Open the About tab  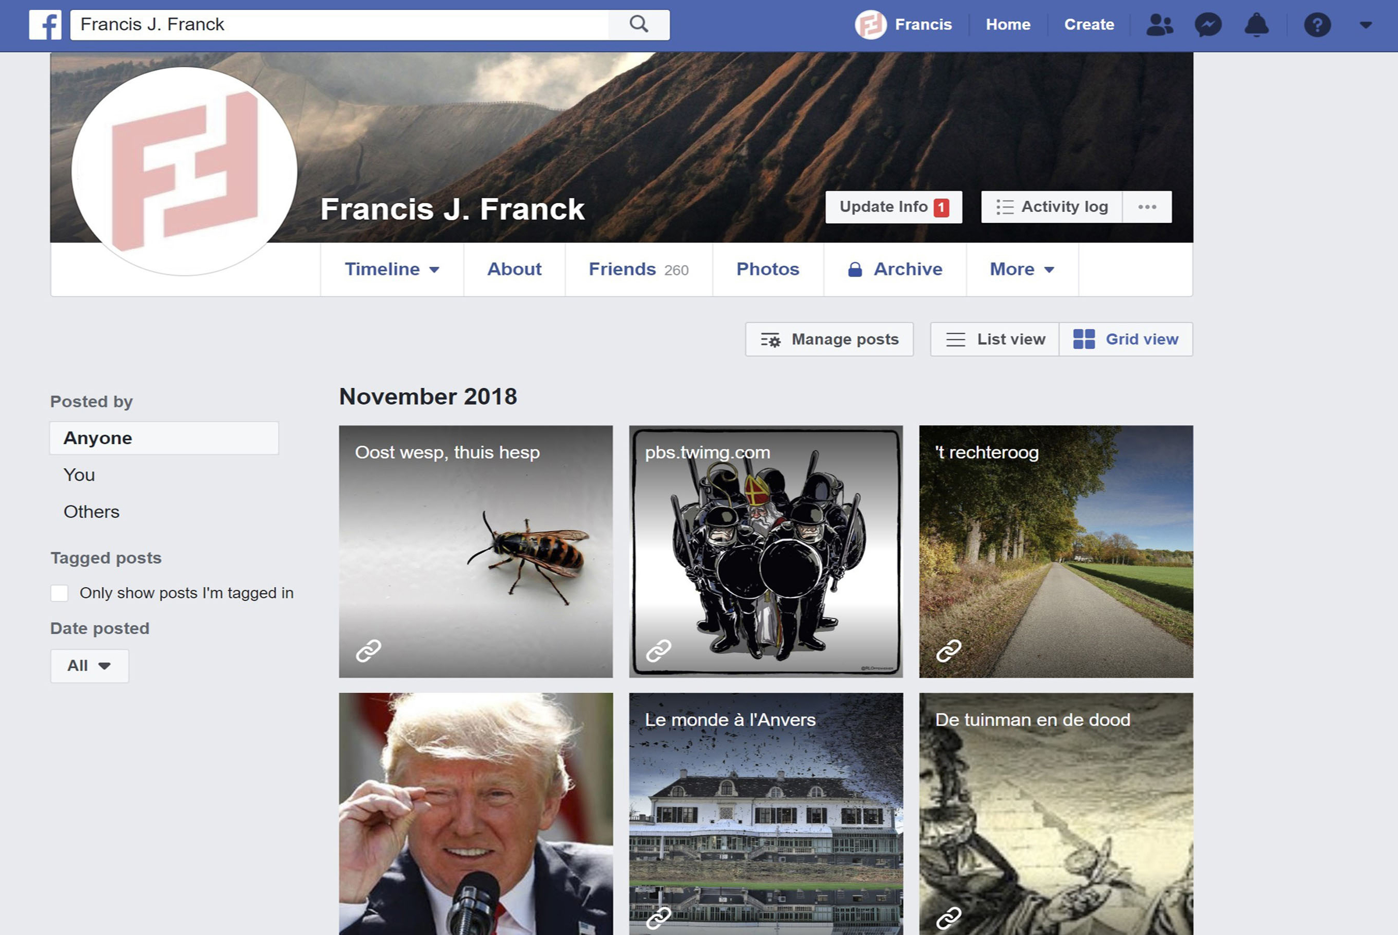pyautogui.click(x=514, y=269)
